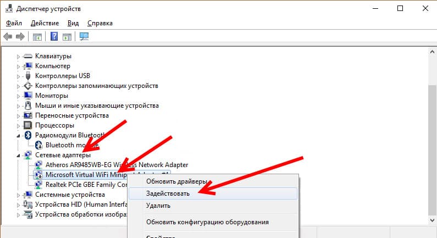Click the Мониторы display icon
437x238 pixels.
click(x=28, y=96)
